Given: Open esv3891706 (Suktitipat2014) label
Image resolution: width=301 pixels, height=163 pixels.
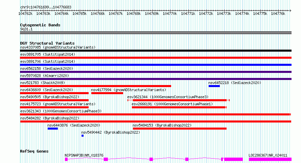Looking at the screenshot, I should (x=48, y=61).
